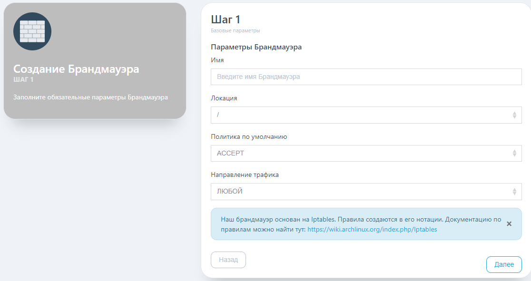
Task: Focus the firewall name input field
Action: 366,77
